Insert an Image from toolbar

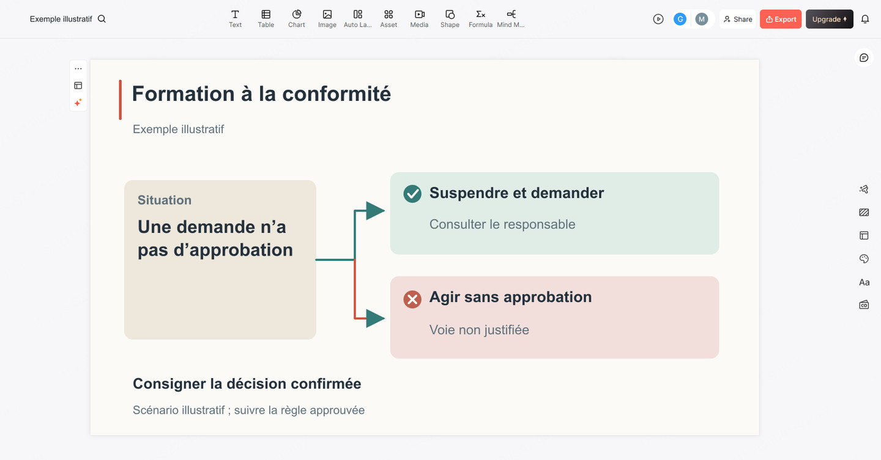point(327,19)
